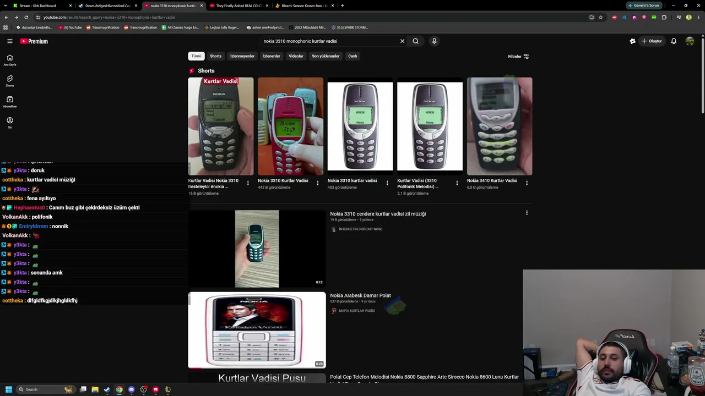
Task: Submit search with the magnifier button
Action: pyautogui.click(x=416, y=41)
